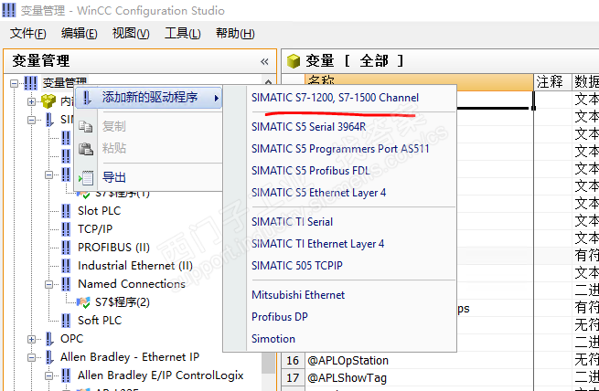
Task: Add SIMATIC S7-1200, S7-1500 Channel driver
Action: coord(335,98)
